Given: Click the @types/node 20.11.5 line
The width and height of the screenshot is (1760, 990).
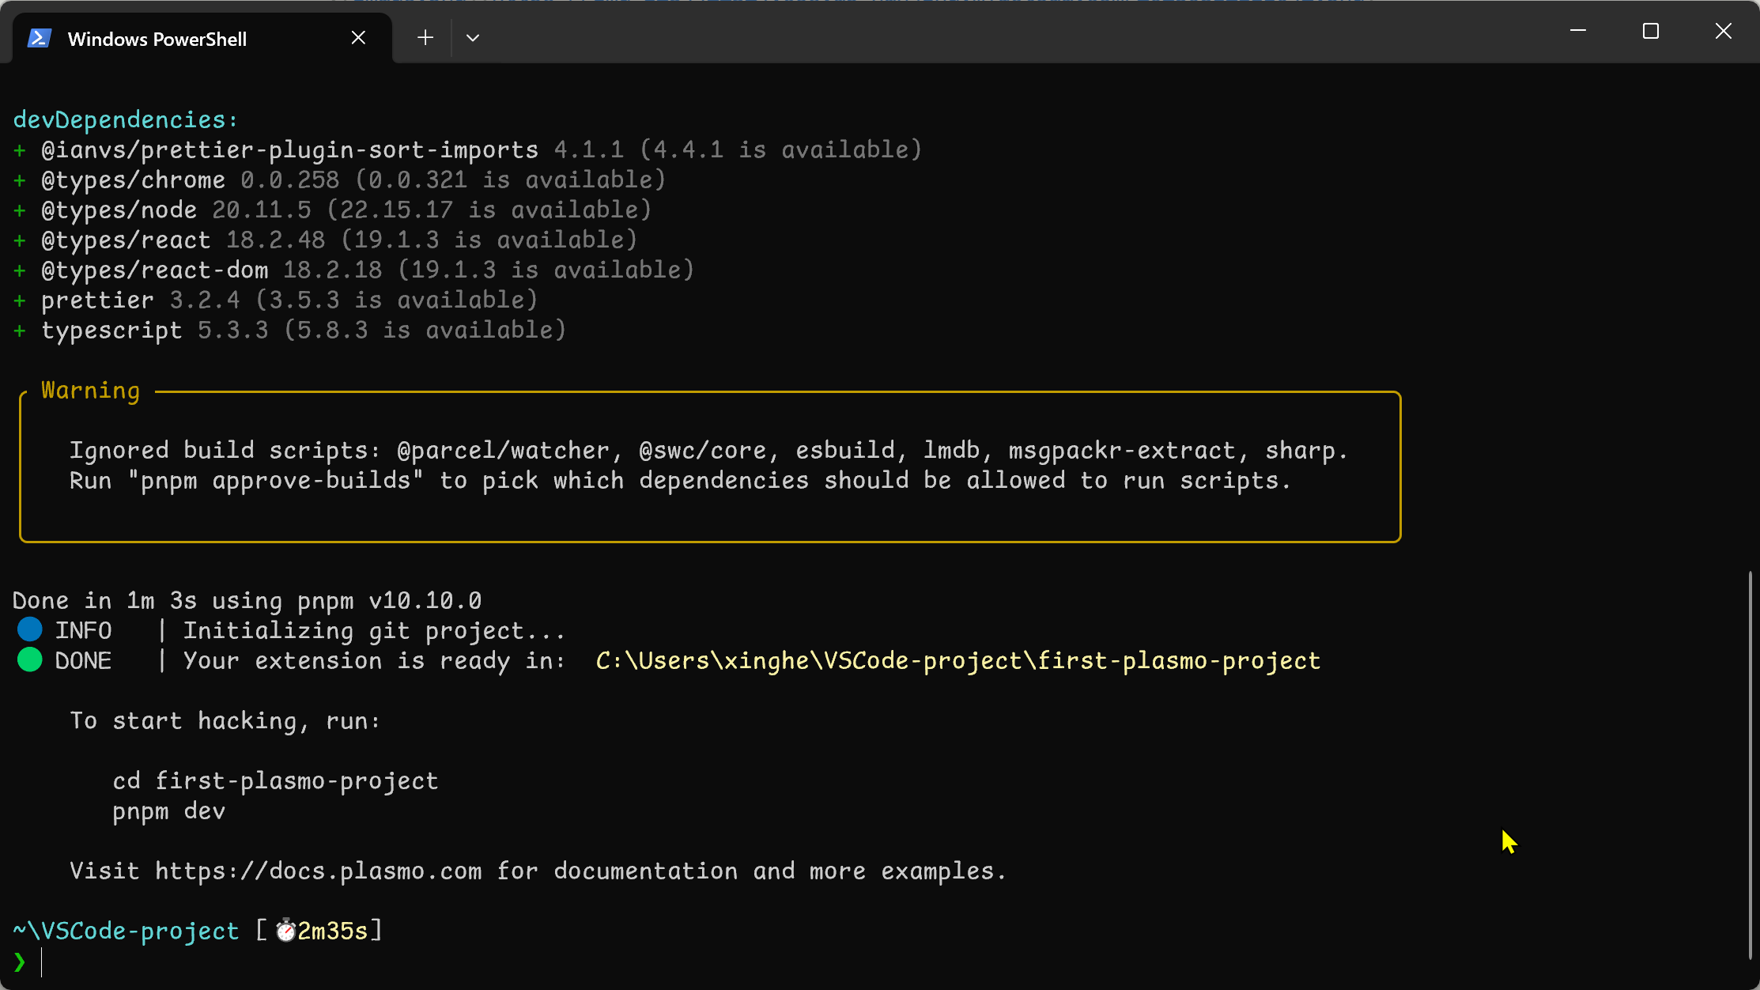Looking at the screenshot, I should pyautogui.click(x=332, y=210).
